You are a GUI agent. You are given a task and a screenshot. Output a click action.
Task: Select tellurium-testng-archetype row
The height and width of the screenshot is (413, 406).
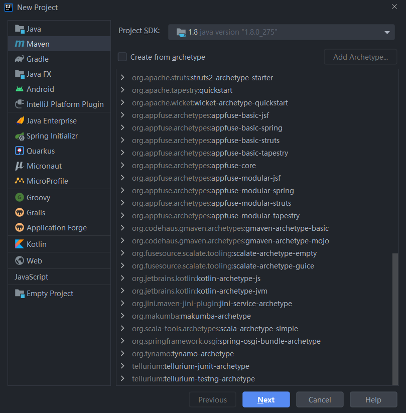click(x=257, y=379)
